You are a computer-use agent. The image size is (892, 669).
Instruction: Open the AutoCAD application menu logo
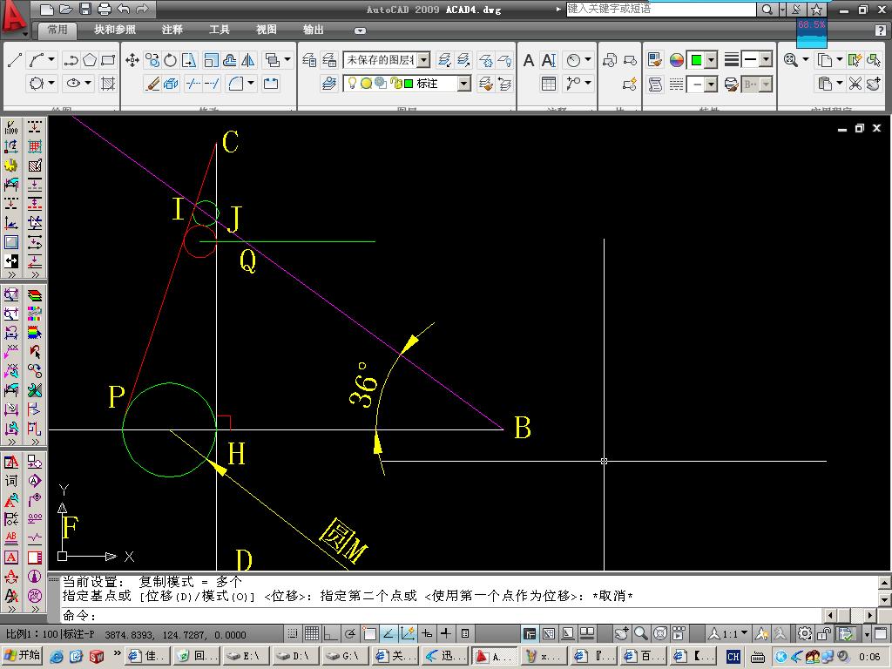click(14, 17)
